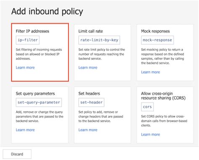Pick the Set query parameters card

pyautogui.click(x=40, y=115)
